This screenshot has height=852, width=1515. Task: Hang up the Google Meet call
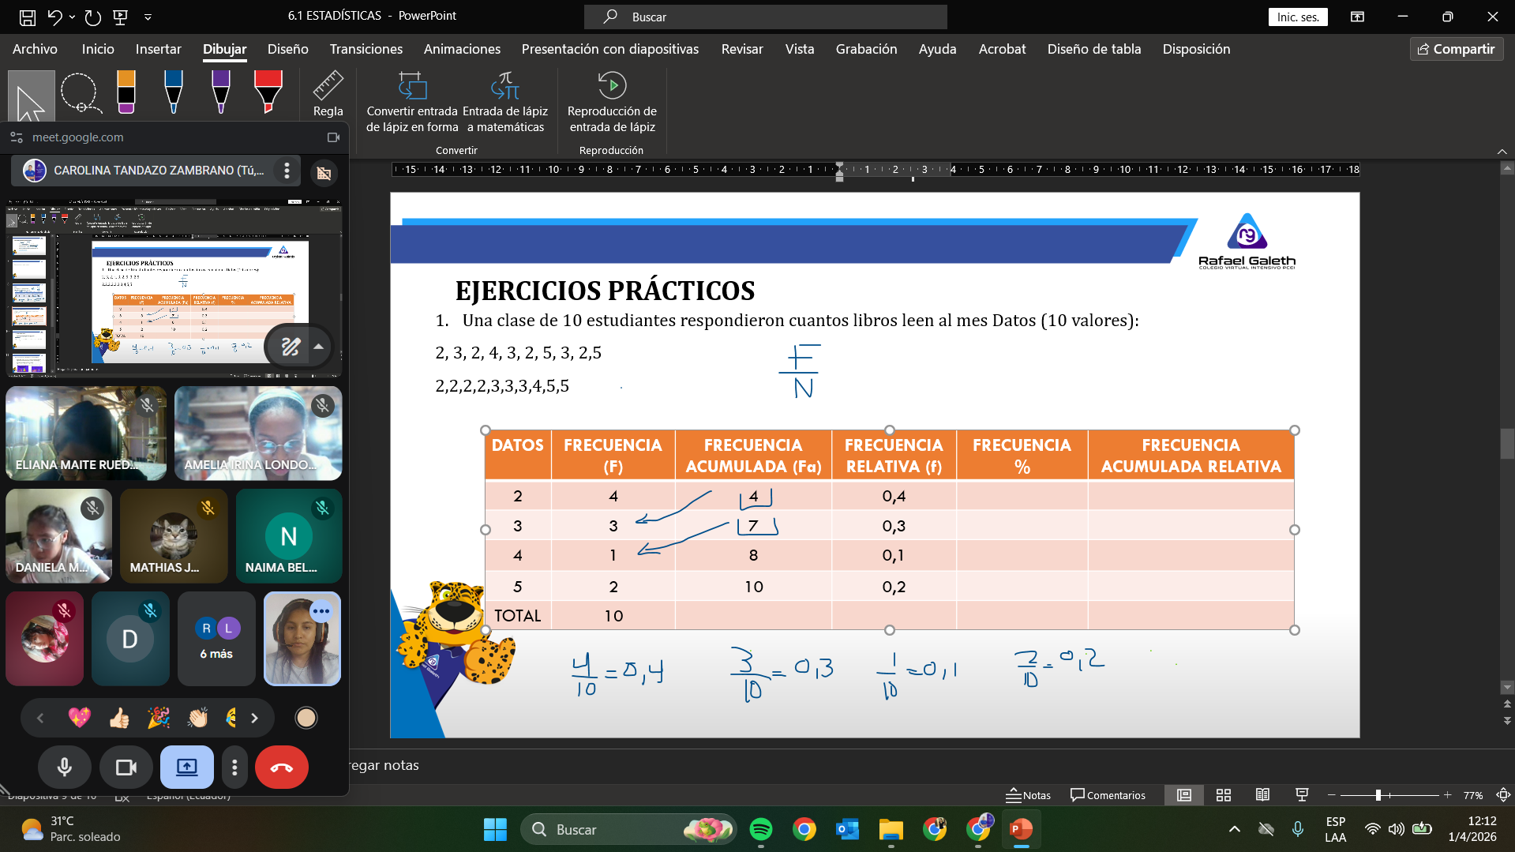coord(282,767)
